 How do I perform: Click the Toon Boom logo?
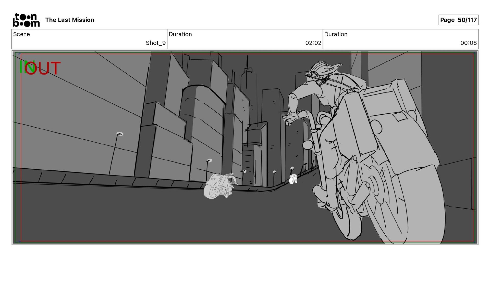26,20
